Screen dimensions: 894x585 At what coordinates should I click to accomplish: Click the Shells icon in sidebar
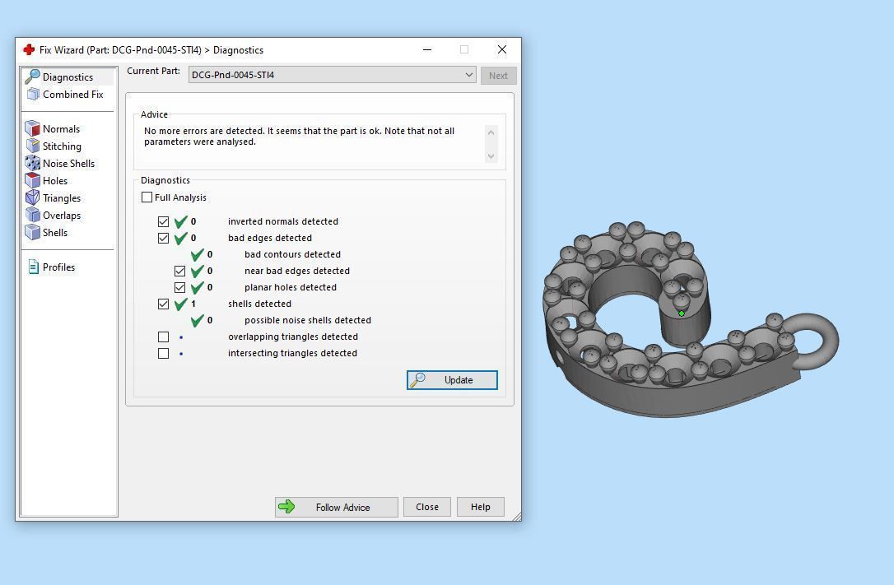32,232
